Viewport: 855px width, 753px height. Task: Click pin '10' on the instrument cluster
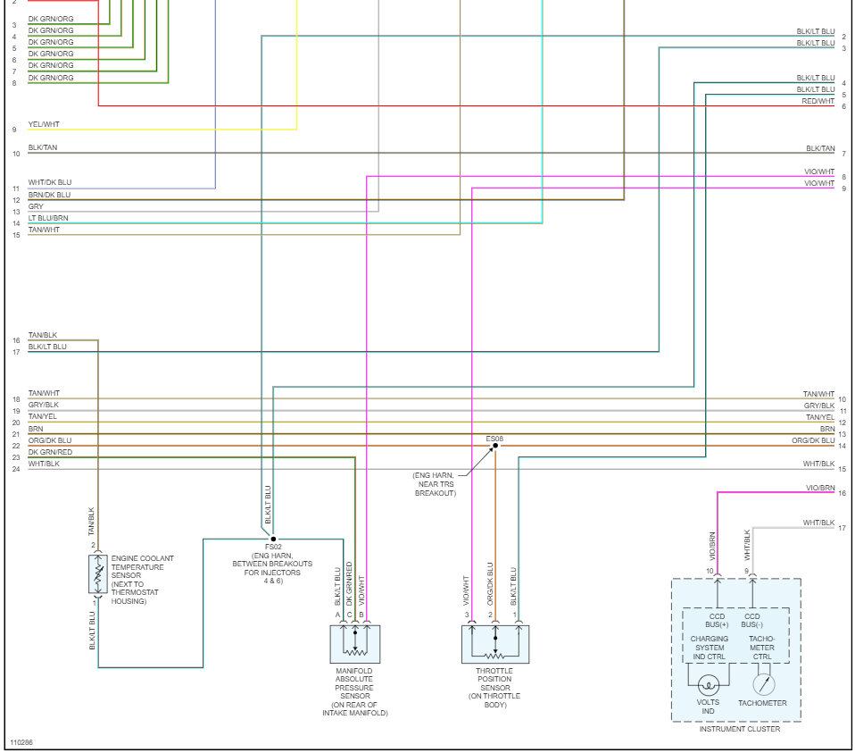click(710, 572)
